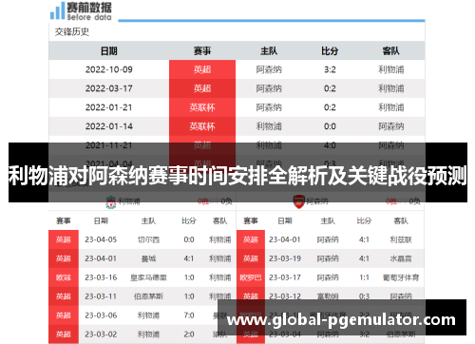Click the 英联杯 cell in the 2022-01-21 row
The image size is (475, 344).
pyautogui.click(x=202, y=107)
